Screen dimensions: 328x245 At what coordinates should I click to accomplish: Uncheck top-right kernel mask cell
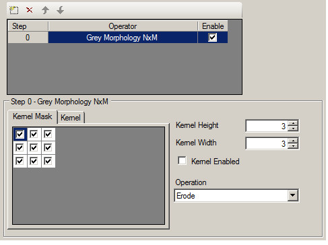[x=48, y=134]
